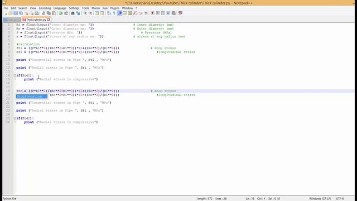Choose StopIteration from the autocomplete popup

click(32, 97)
